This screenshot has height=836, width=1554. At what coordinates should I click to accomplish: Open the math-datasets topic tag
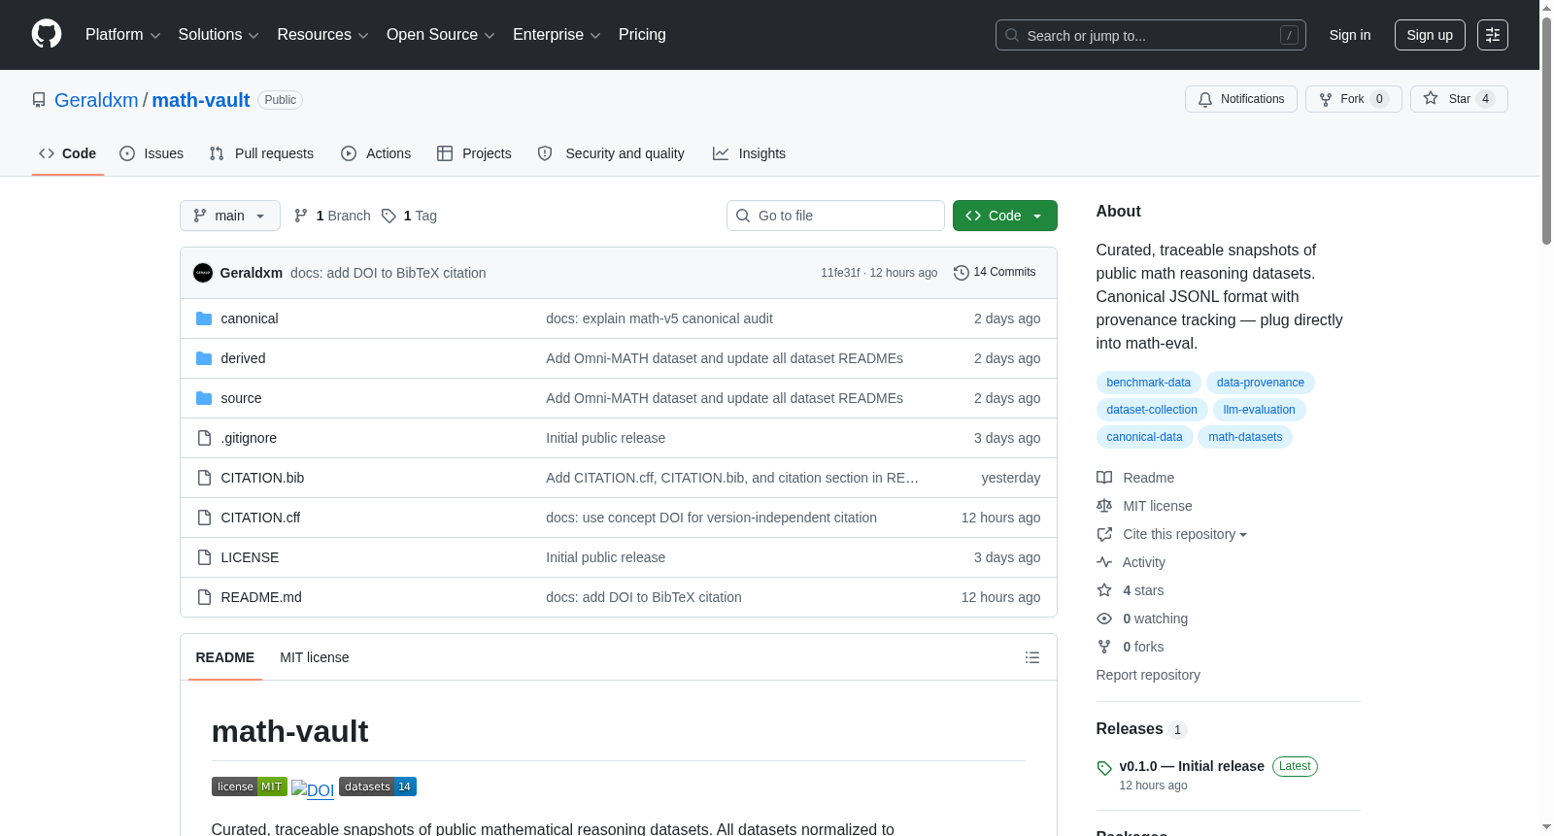1245,437
